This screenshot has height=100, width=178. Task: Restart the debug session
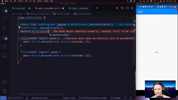[x=122, y=8]
